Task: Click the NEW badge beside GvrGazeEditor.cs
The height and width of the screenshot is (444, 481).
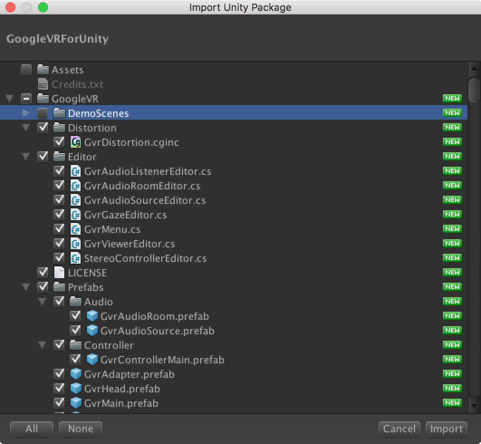Action: [x=452, y=214]
